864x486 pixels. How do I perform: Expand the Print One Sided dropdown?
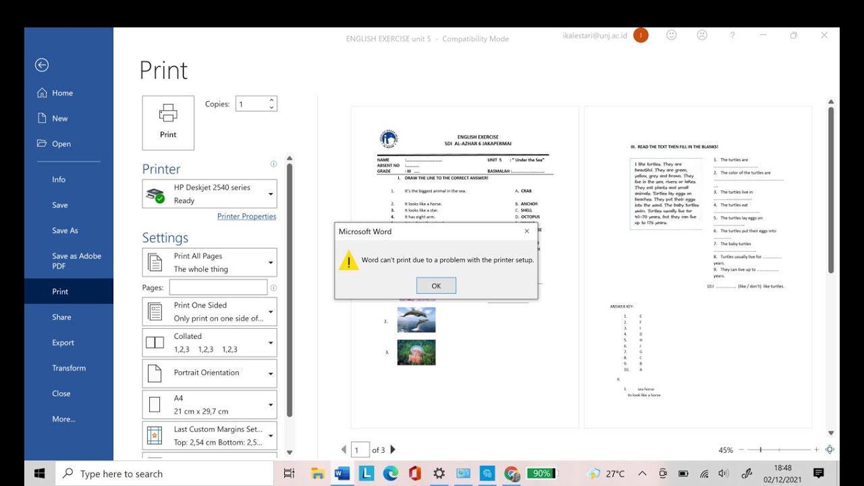click(209, 312)
